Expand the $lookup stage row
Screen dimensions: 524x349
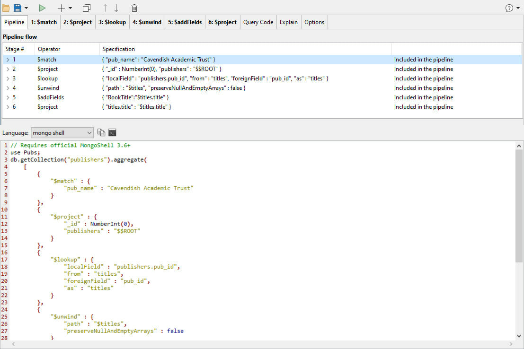(8, 79)
